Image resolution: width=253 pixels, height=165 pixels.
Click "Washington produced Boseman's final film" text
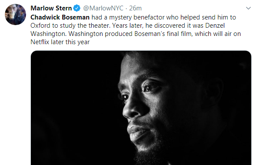[130, 34]
